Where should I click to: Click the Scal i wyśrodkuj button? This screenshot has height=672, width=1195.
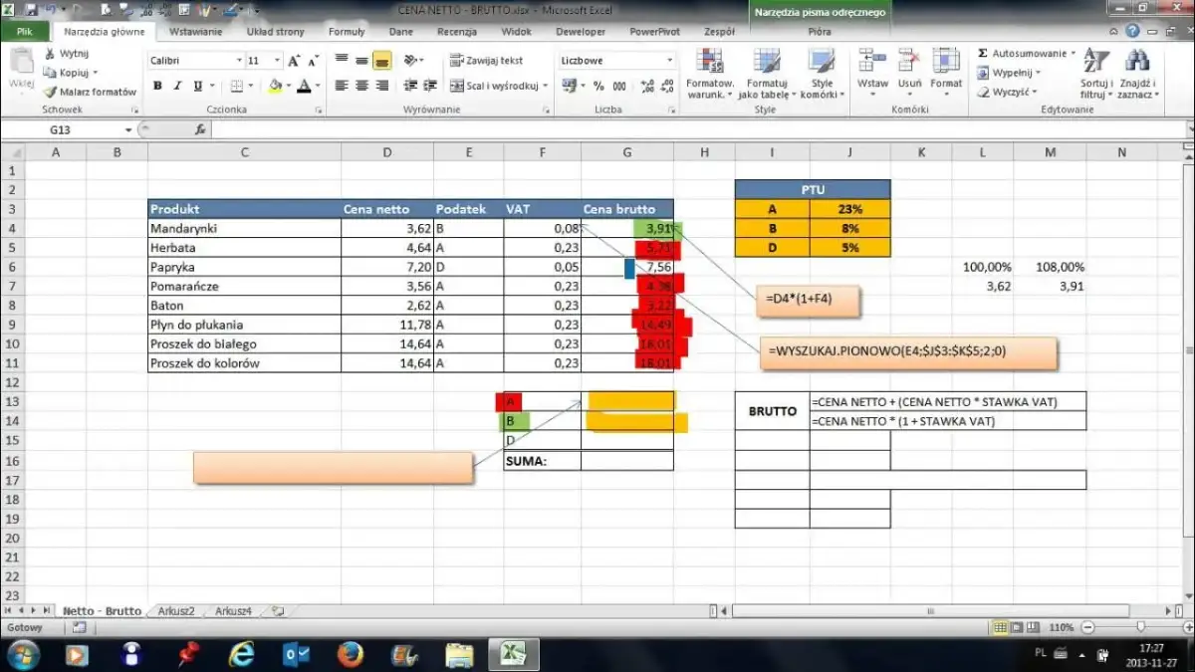click(x=495, y=87)
